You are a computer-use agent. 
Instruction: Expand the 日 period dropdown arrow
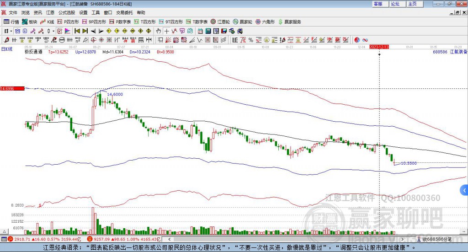coord(11,31)
